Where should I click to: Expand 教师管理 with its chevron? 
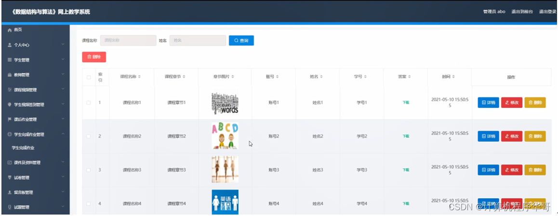pos(63,74)
